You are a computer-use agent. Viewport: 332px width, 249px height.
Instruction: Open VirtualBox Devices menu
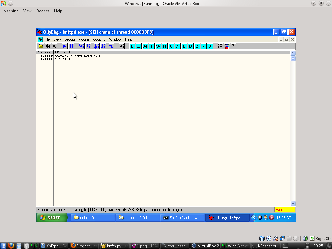(x=43, y=11)
